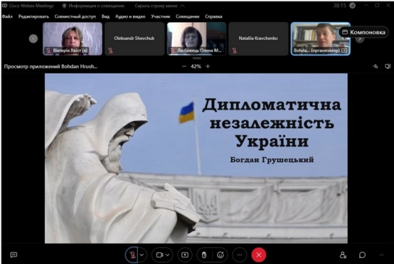Open more options ellipsis button

coord(240,254)
